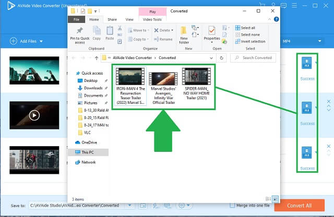The image size is (334, 217).
Task: Switch to details view in status bar
Action: pos(268,199)
